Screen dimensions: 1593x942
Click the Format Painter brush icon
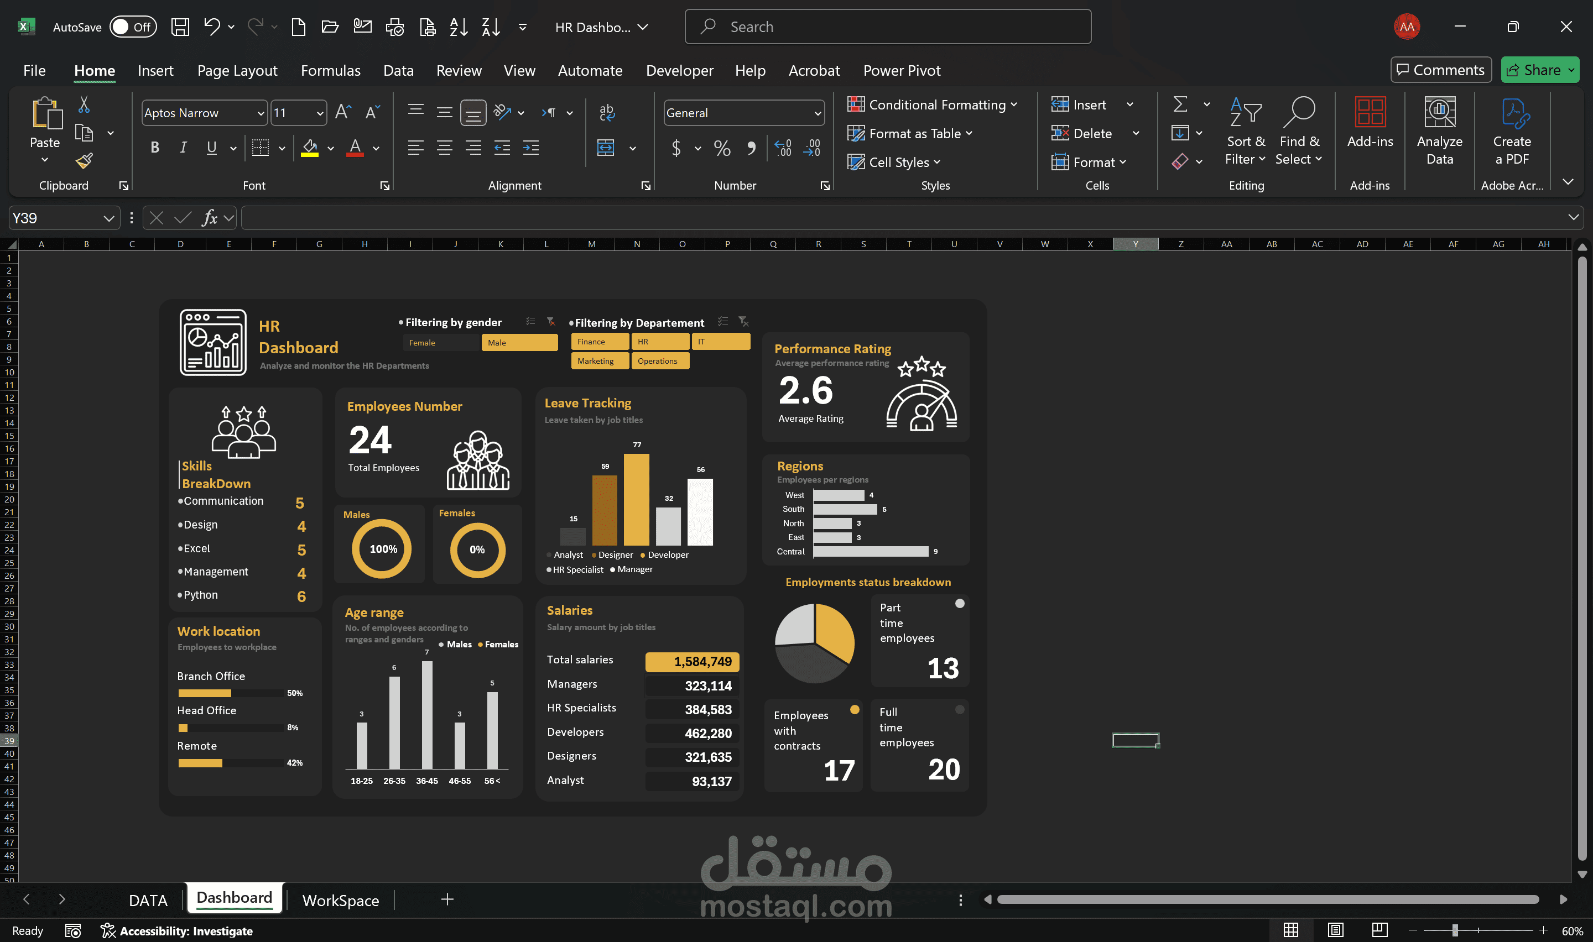coord(84,161)
